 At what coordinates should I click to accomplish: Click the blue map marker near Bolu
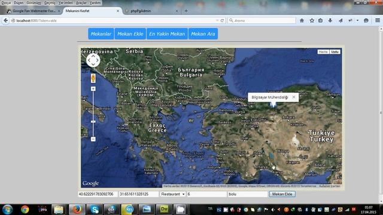click(273, 105)
